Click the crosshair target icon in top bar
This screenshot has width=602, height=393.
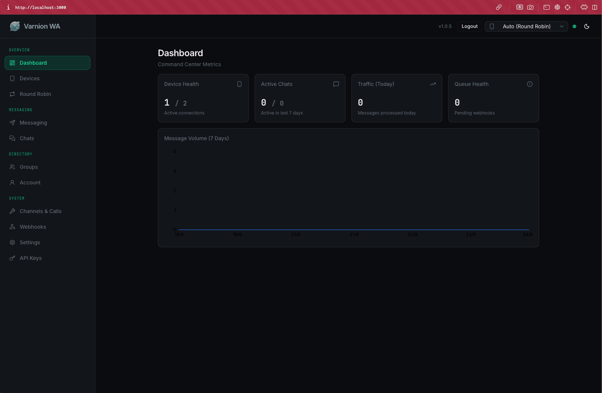pyautogui.click(x=568, y=7)
